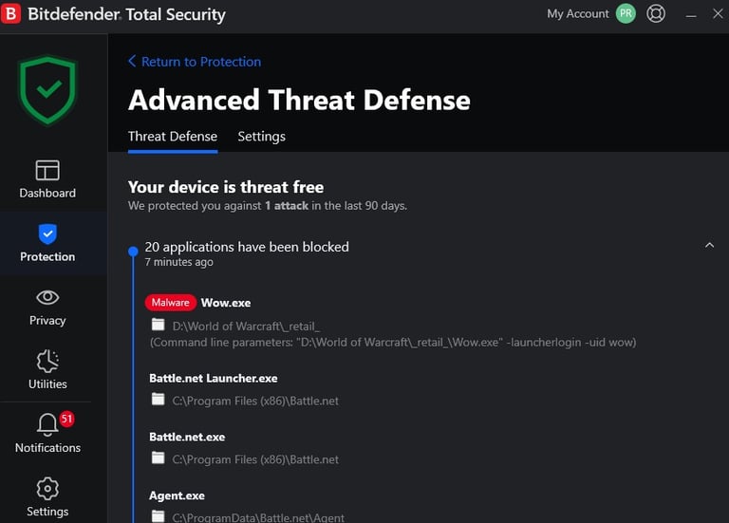The image size is (729, 523).
Task: Open the Utilities section
Action: coord(47,370)
